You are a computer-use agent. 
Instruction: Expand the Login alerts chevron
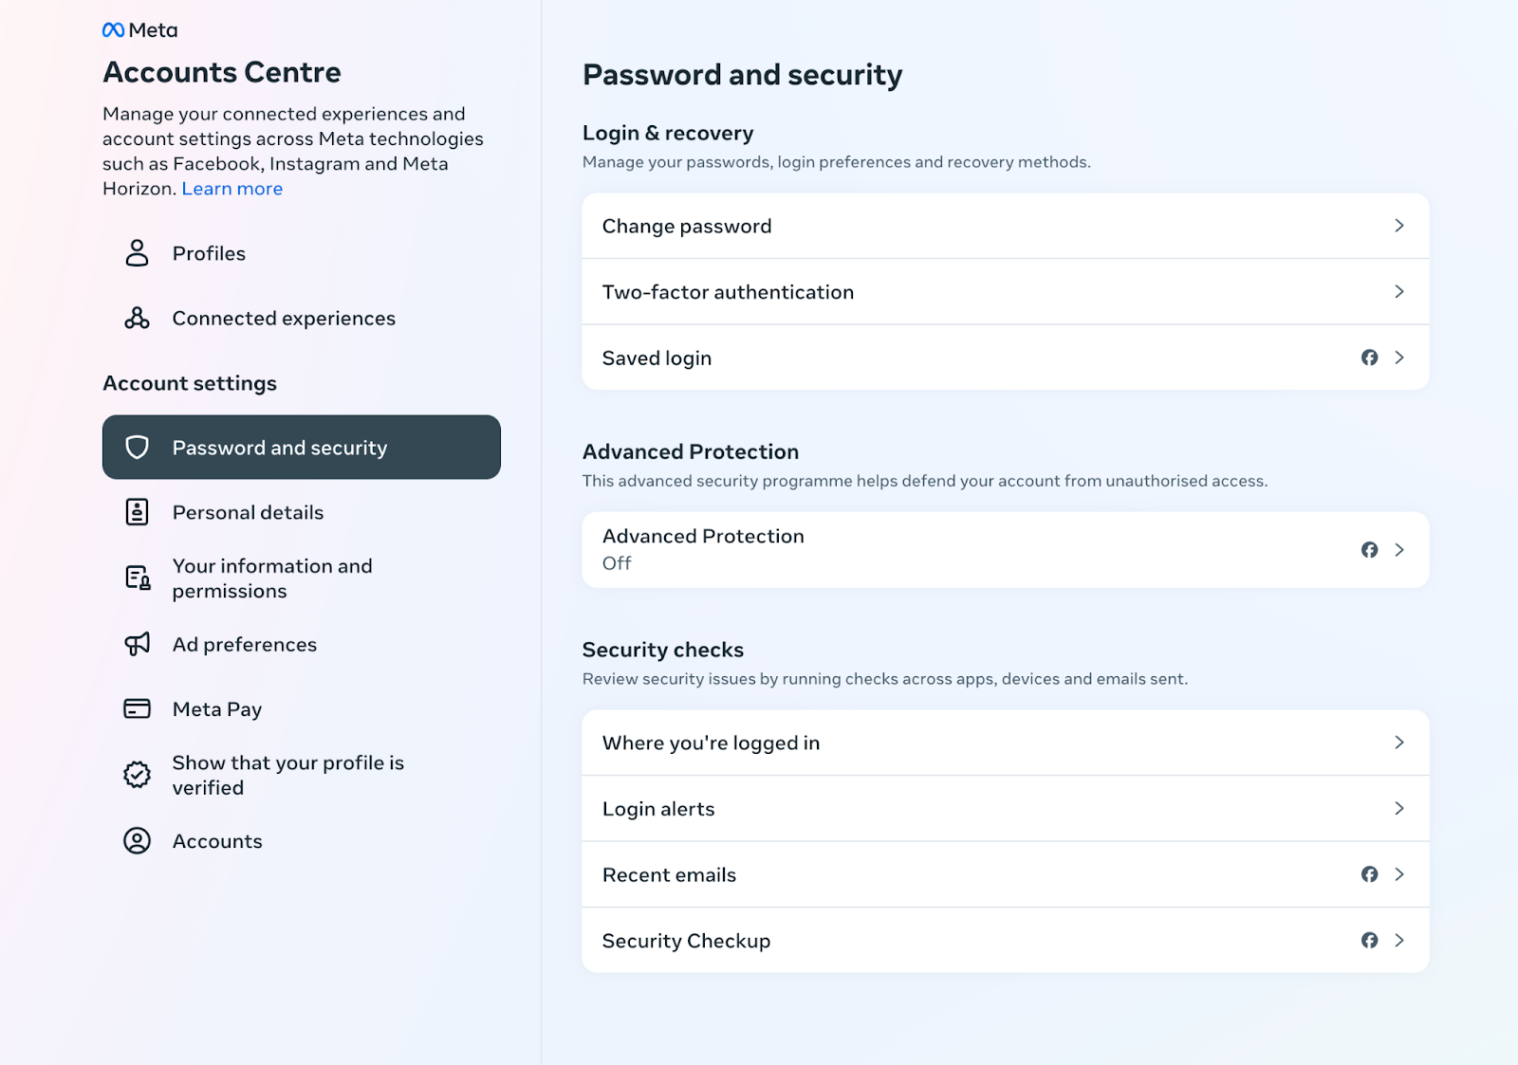point(1398,809)
